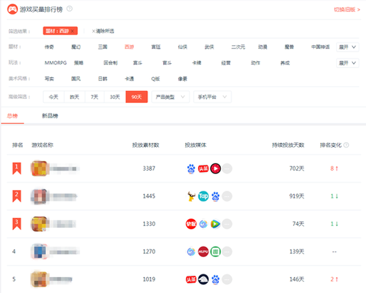
Task: Click the 头条 icon in the 1019 row
Action: point(191,280)
